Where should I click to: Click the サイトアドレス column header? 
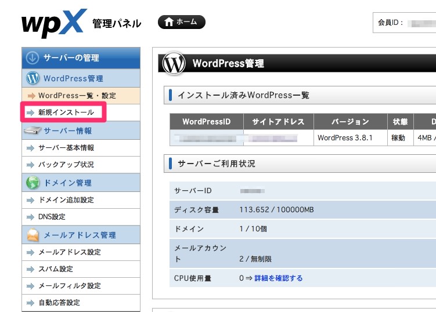tap(279, 121)
